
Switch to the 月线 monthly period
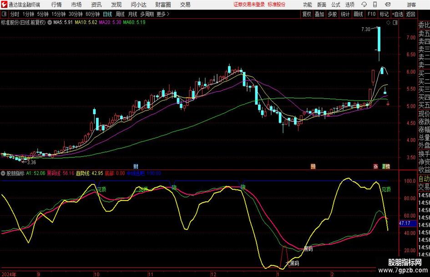[132, 14]
